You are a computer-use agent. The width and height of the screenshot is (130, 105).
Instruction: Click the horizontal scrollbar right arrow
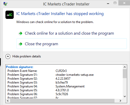click(x=120, y=101)
